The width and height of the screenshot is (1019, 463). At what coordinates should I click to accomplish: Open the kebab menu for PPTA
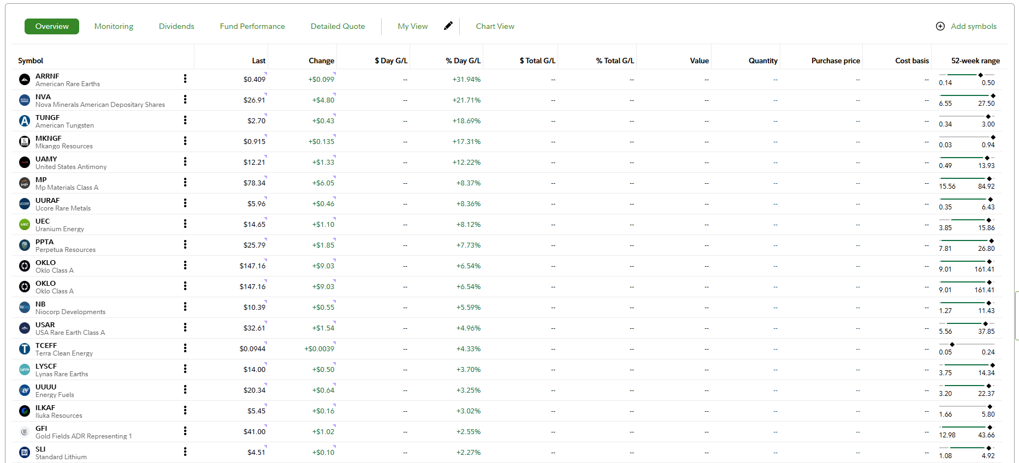[185, 244]
